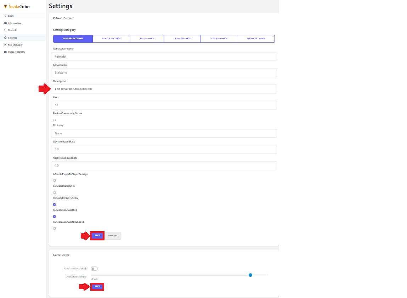The image size is (407, 298).
Task: Select the Server Settings tab
Action: pos(256,39)
